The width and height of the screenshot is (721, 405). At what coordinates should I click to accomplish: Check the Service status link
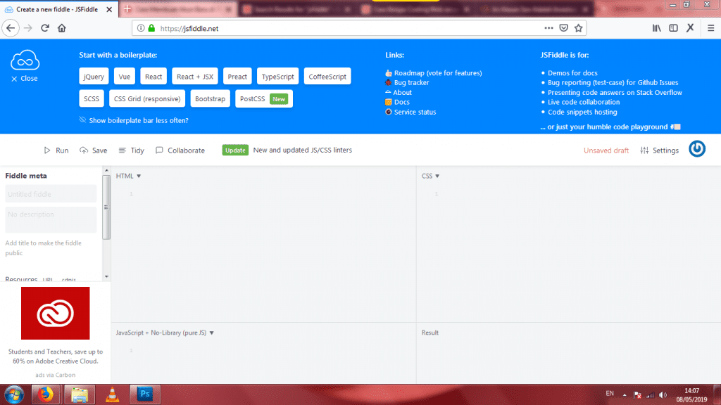(x=410, y=112)
